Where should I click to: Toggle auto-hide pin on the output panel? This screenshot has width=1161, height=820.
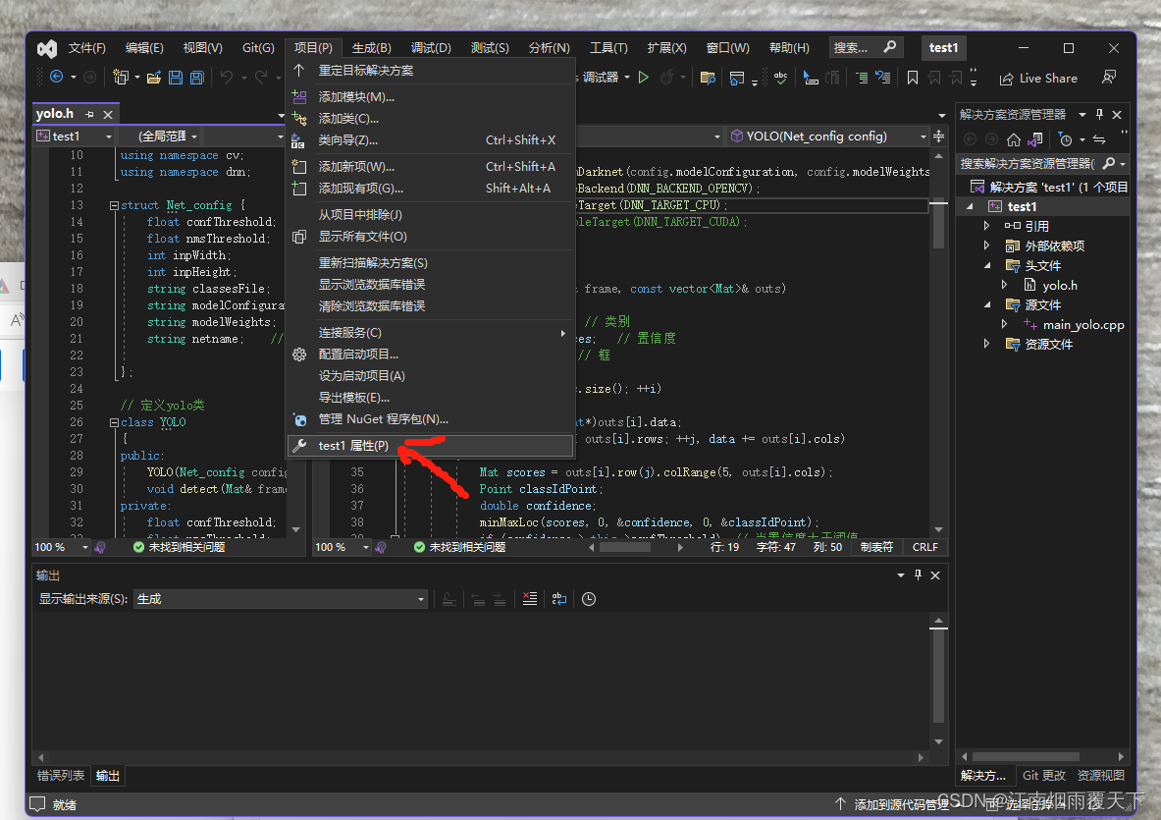(x=919, y=574)
